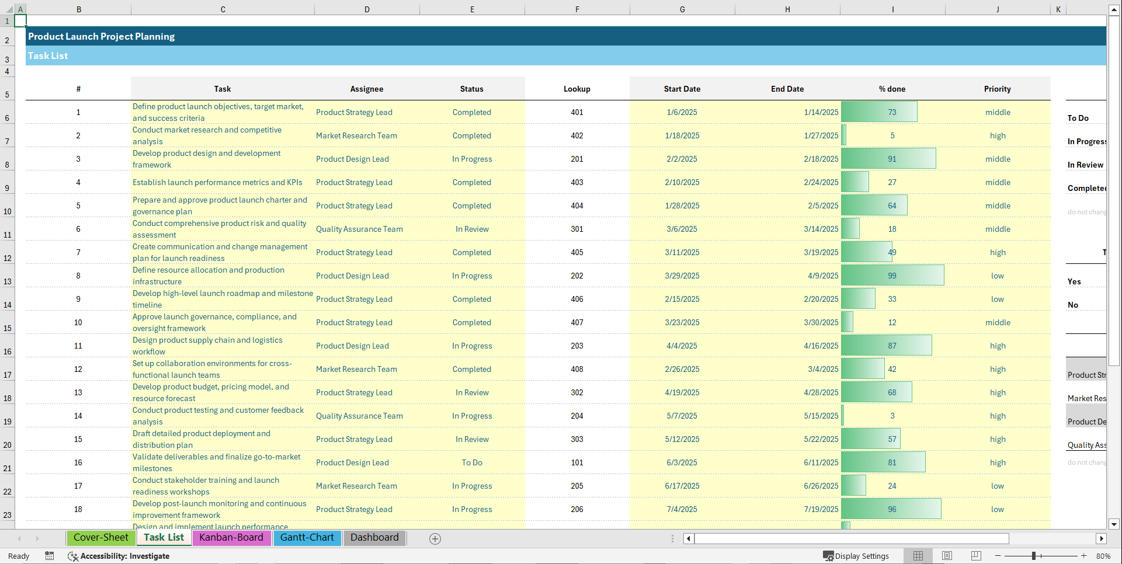
Task: Click the right arrow of horizontal scrollbar
Action: click(1102, 538)
